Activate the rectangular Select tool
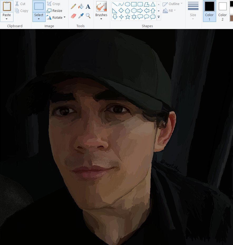Viewport: 233px width, 245px height. pyautogui.click(x=39, y=6)
